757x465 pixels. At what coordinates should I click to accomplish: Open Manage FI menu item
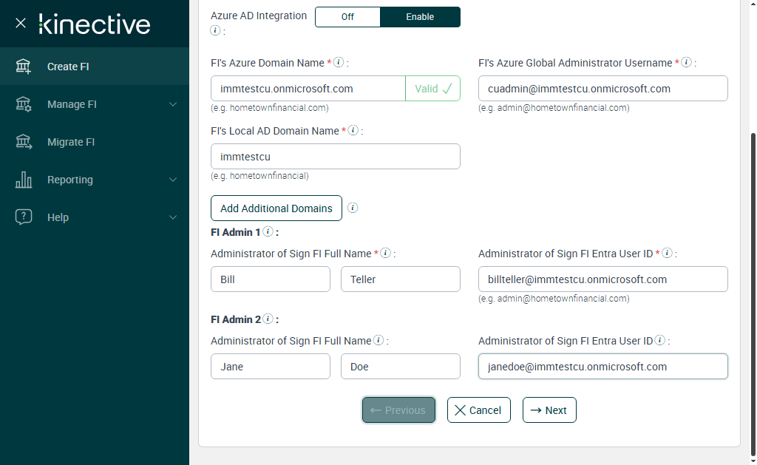pyautogui.click(x=95, y=103)
